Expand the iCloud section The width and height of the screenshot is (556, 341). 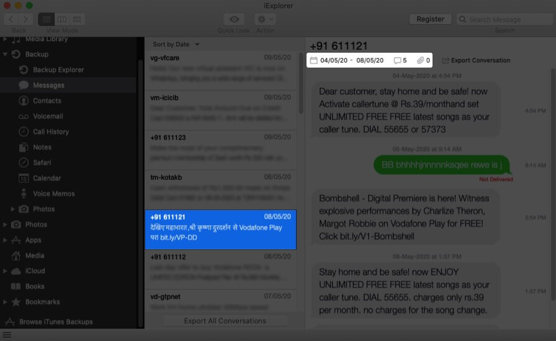coord(5,271)
